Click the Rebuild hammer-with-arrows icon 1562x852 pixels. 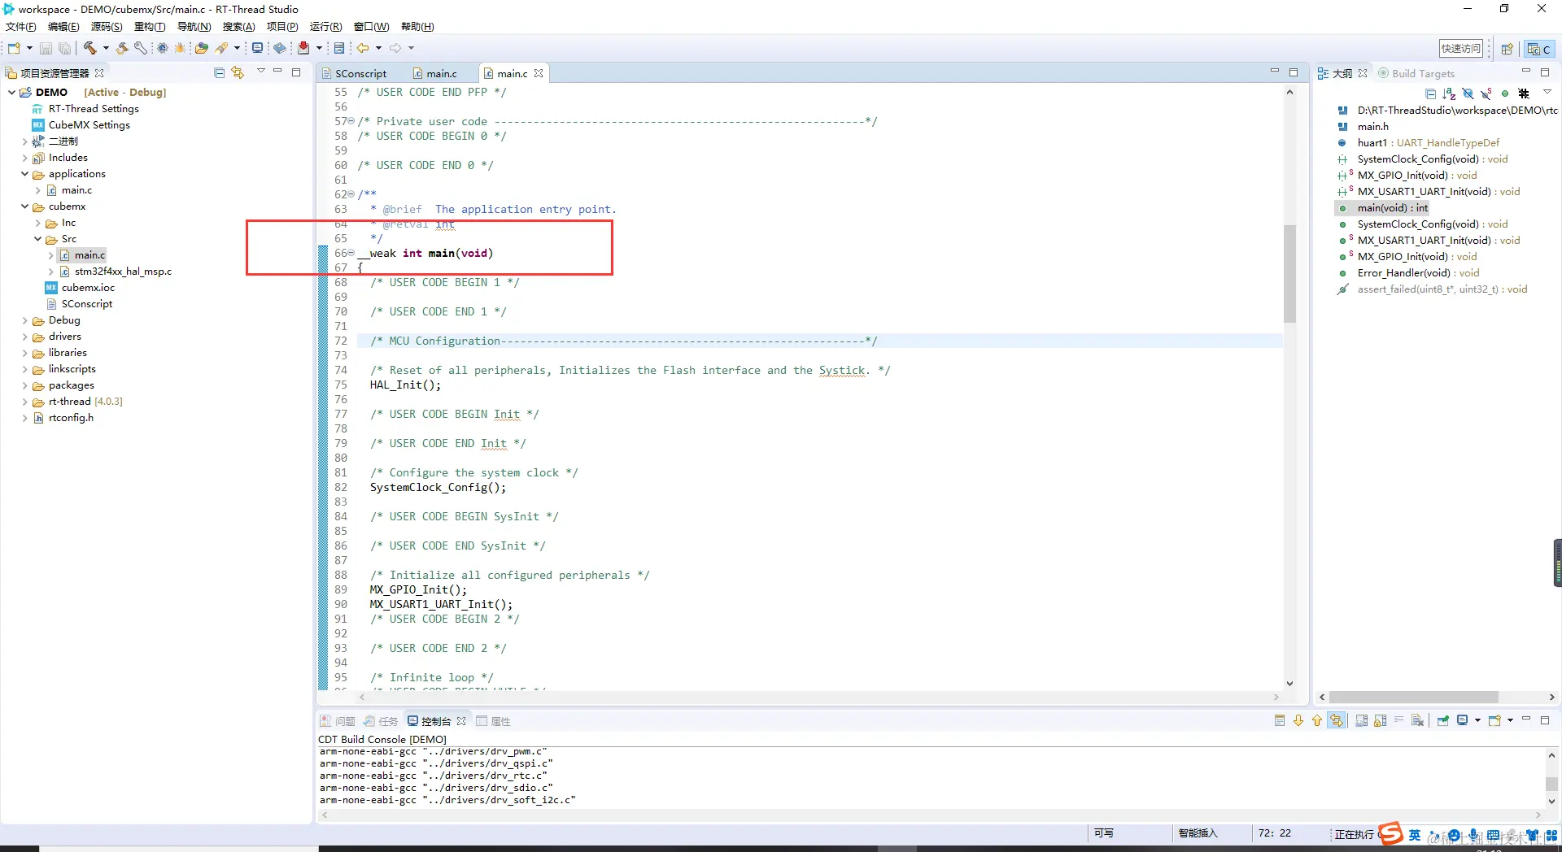(122, 49)
